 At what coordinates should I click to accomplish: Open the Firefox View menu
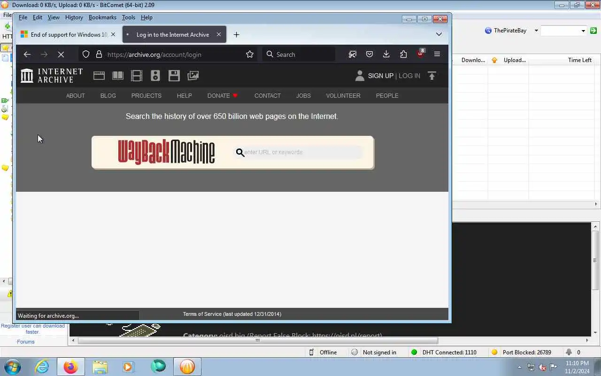(x=54, y=17)
